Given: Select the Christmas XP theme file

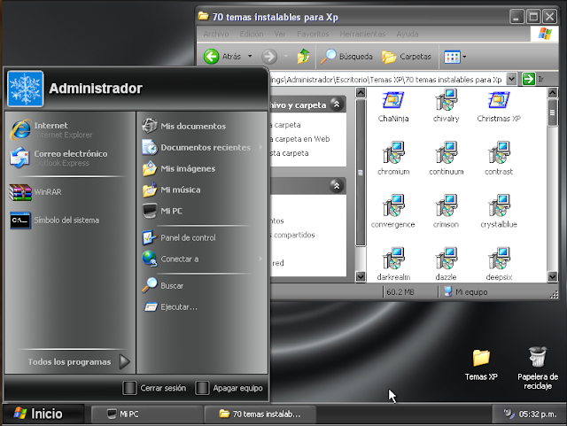Looking at the screenshot, I should 499,105.
